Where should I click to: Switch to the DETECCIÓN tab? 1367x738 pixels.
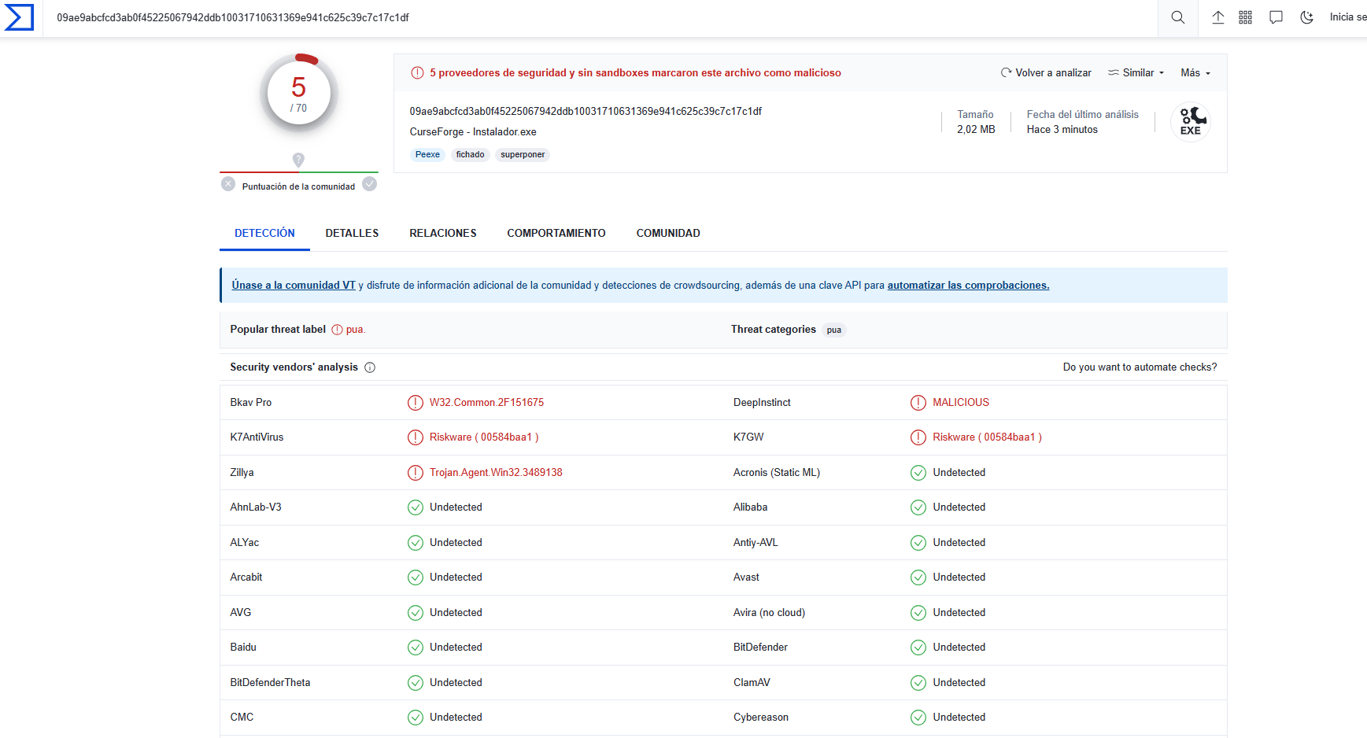click(x=264, y=233)
